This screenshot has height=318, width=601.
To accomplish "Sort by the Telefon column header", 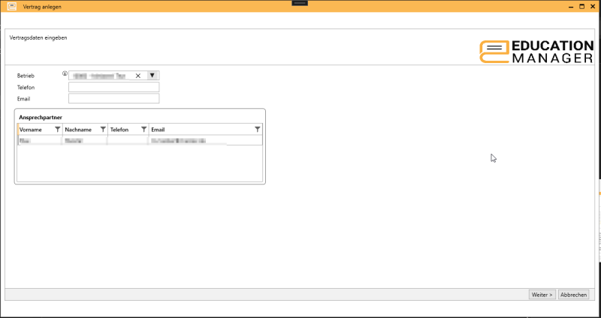I will [x=122, y=130].
